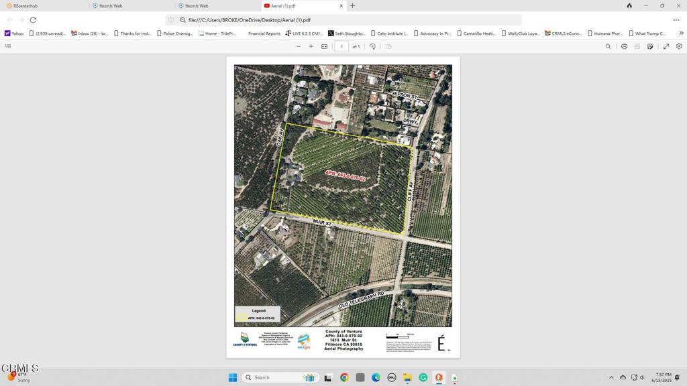The image size is (687, 386).
Task: Open the Dell app from the taskbar
Action: click(392, 377)
